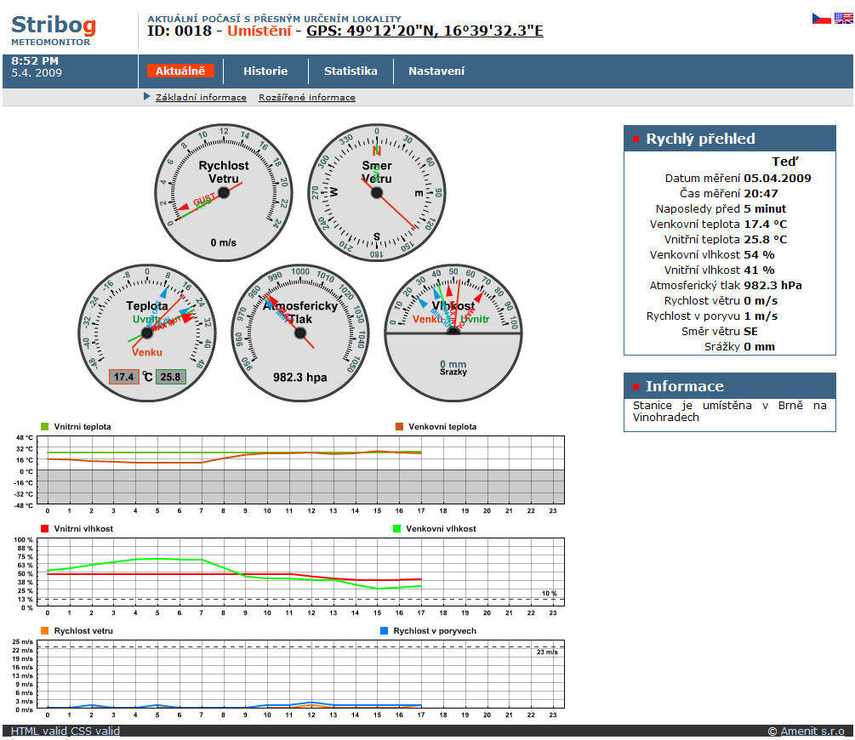Click the green Vnitrni teplota legend swatch

point(45,426)
